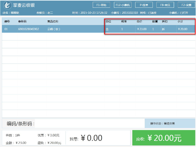
Task: Click the barcode 6901028045902 cell
Action: [x=29, y=29]
